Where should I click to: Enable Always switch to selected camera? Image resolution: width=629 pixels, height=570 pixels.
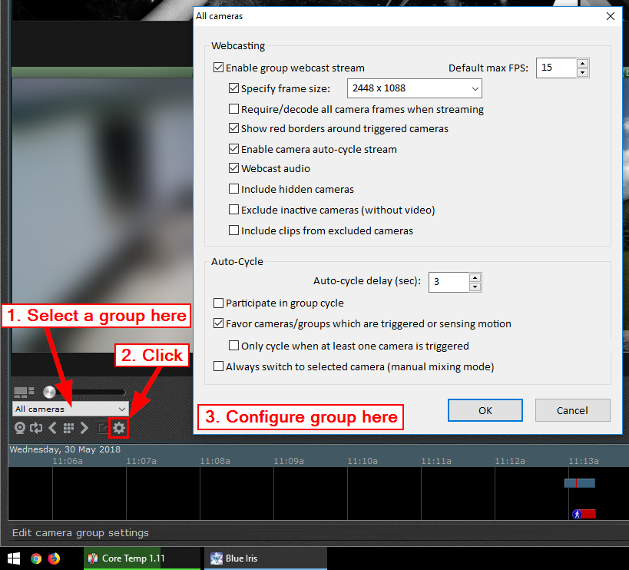[x=218, y=366]
